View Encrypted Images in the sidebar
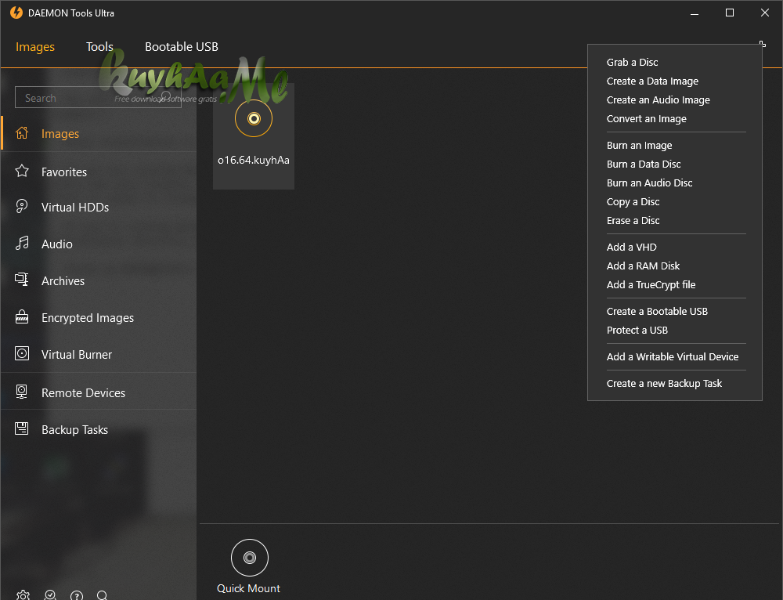The image size is (783, 600). point(99,318)
